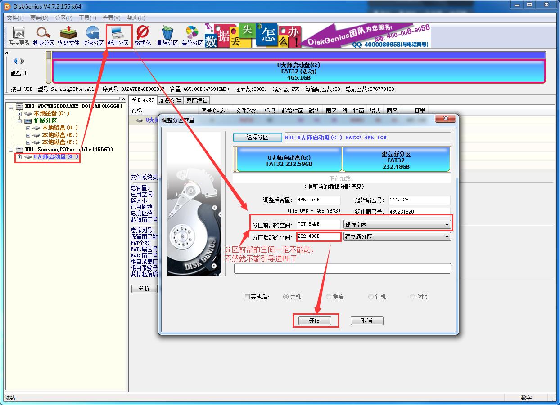Click the 开始 start button

tap(314, 320)
